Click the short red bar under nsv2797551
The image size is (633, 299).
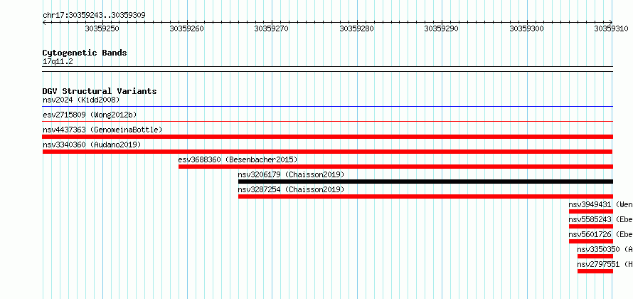(595, 271)
